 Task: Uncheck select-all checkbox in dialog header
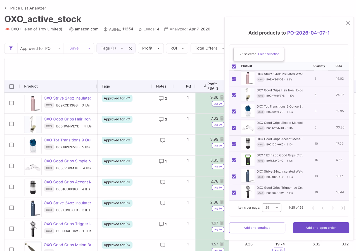point(234,66)
